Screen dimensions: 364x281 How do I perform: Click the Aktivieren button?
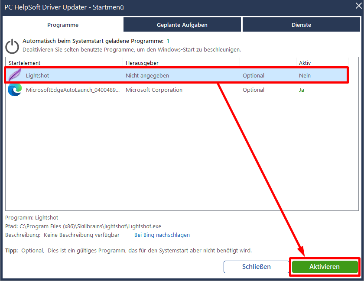[325, 267]
